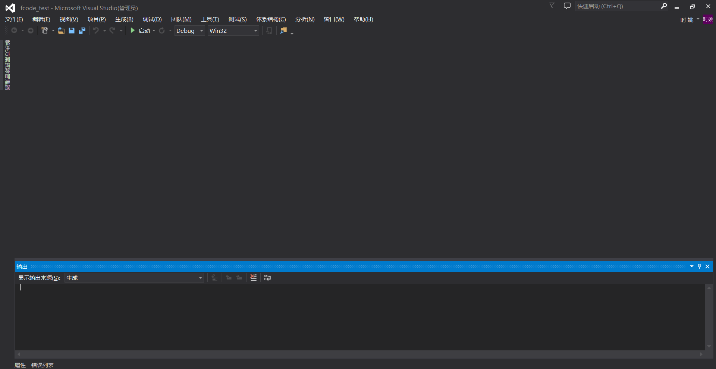Click the 输出 panel title bar label

coord(22,266)
